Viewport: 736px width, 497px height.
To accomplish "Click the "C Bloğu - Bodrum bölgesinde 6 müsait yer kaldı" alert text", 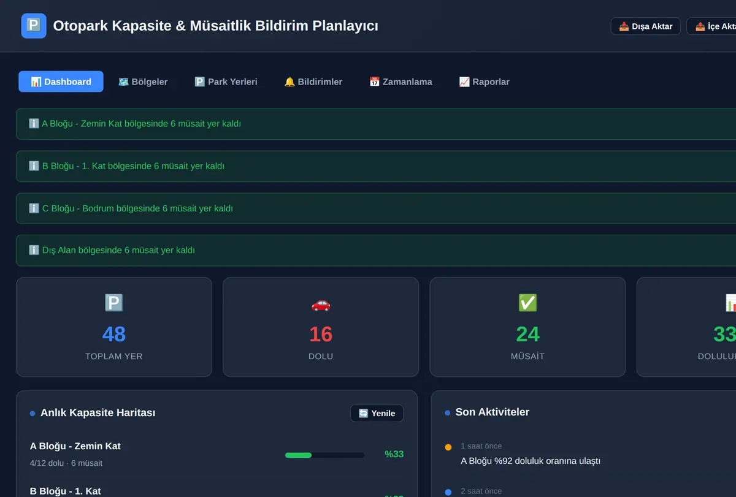I will click(137, 208).
